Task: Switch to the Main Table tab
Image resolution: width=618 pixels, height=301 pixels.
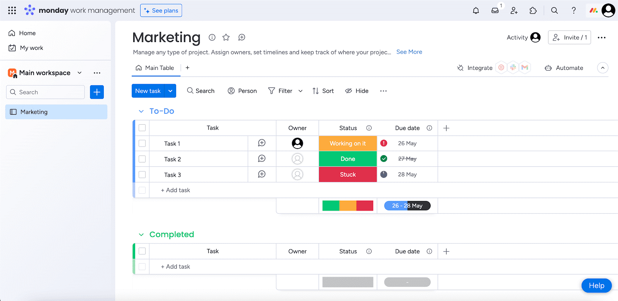Action: tap(155, 68)
